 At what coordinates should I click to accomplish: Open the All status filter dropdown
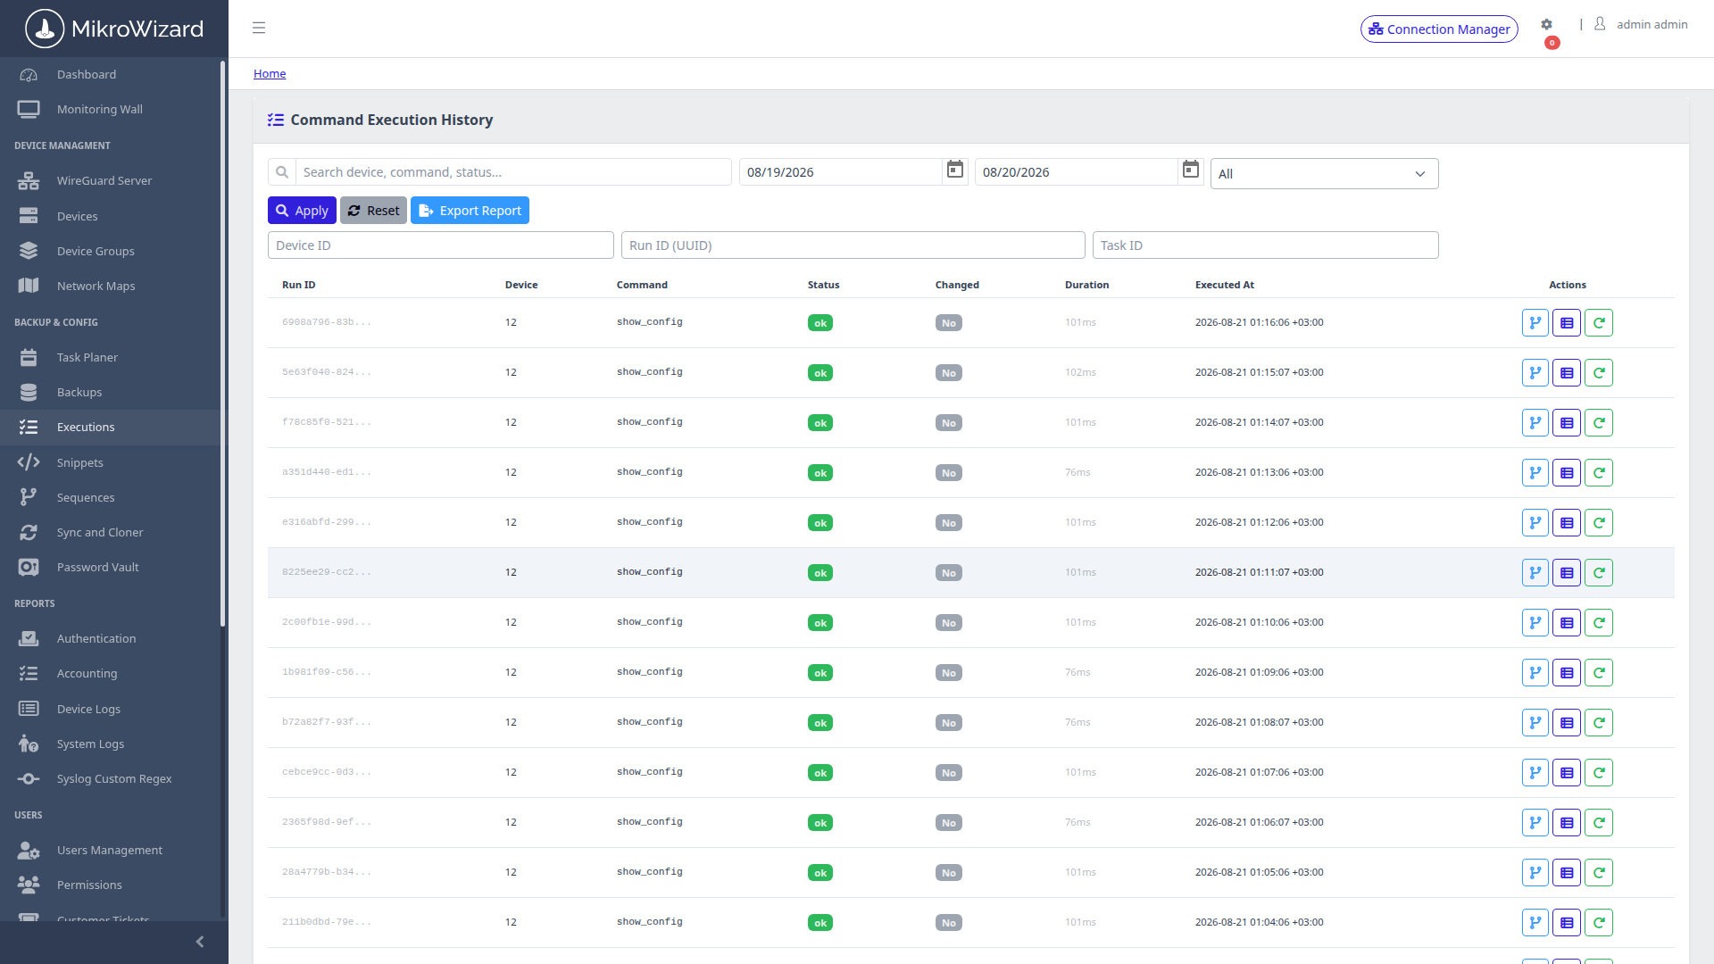(x=1324, y=174)
